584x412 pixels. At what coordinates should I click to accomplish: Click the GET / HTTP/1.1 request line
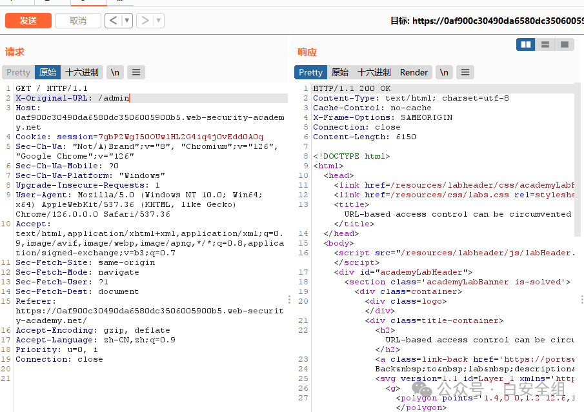(x=52, y=88)
